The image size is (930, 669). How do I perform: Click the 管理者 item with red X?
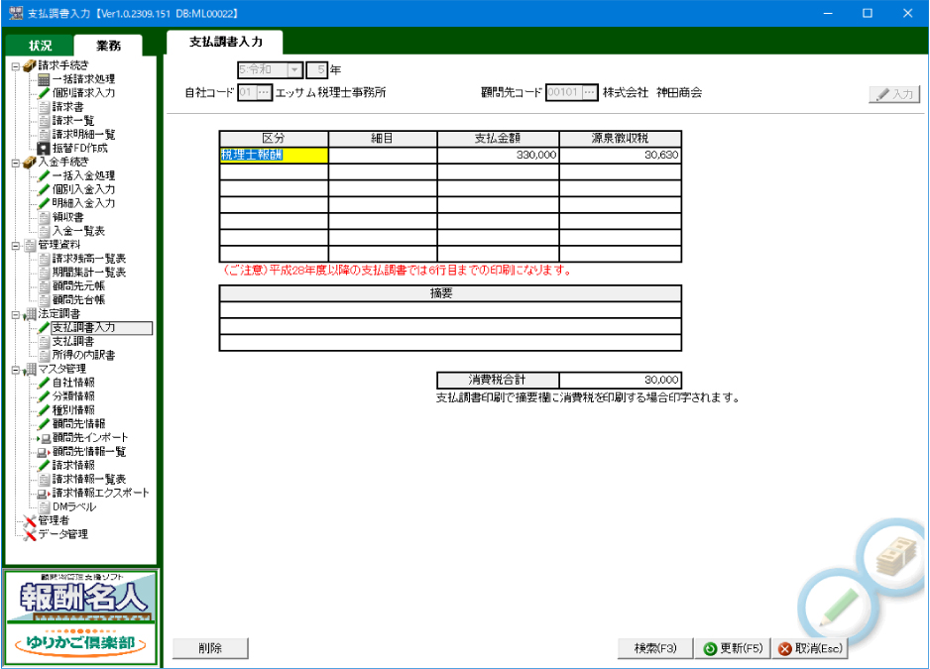[53, 520]
